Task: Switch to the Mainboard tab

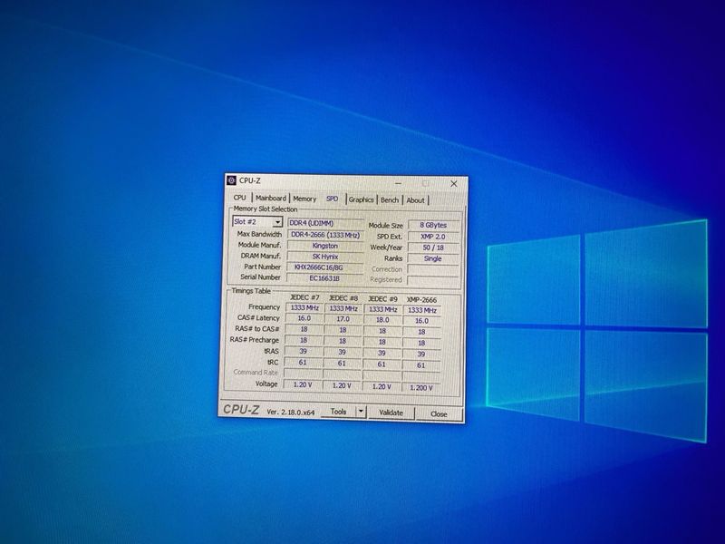Action: point(270,198)
